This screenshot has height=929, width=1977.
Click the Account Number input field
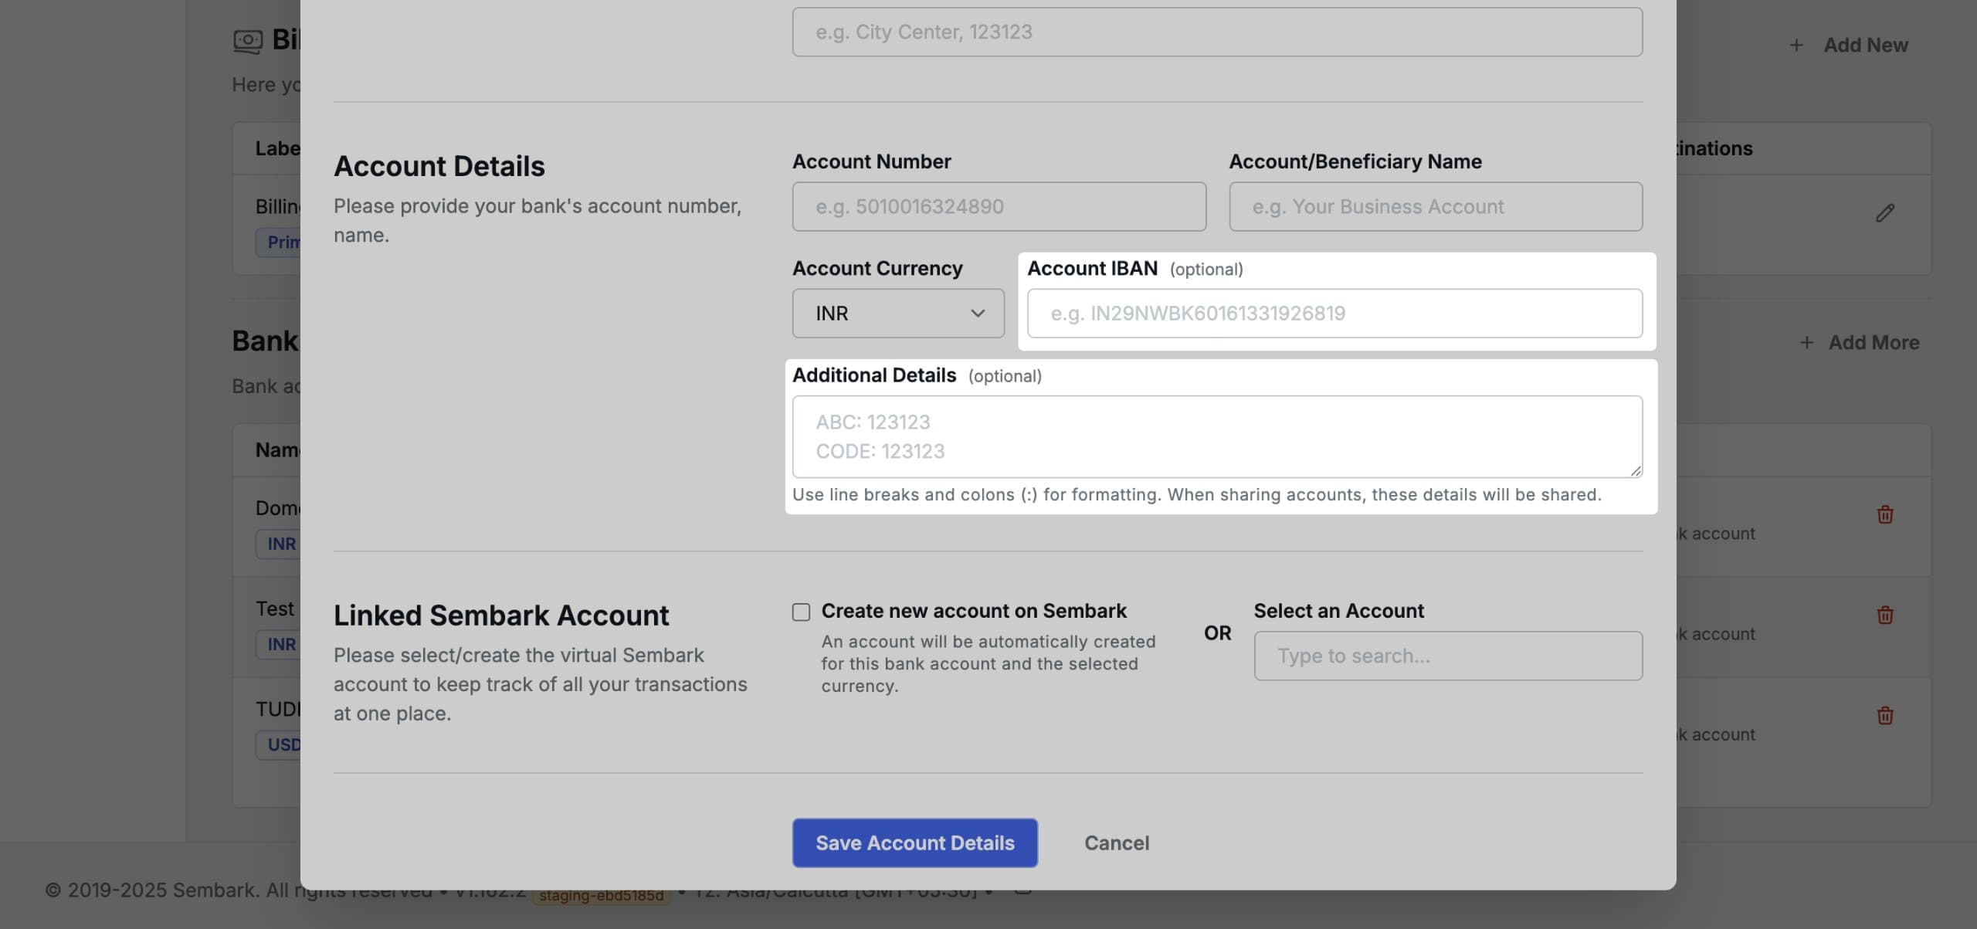click(999, 206)
